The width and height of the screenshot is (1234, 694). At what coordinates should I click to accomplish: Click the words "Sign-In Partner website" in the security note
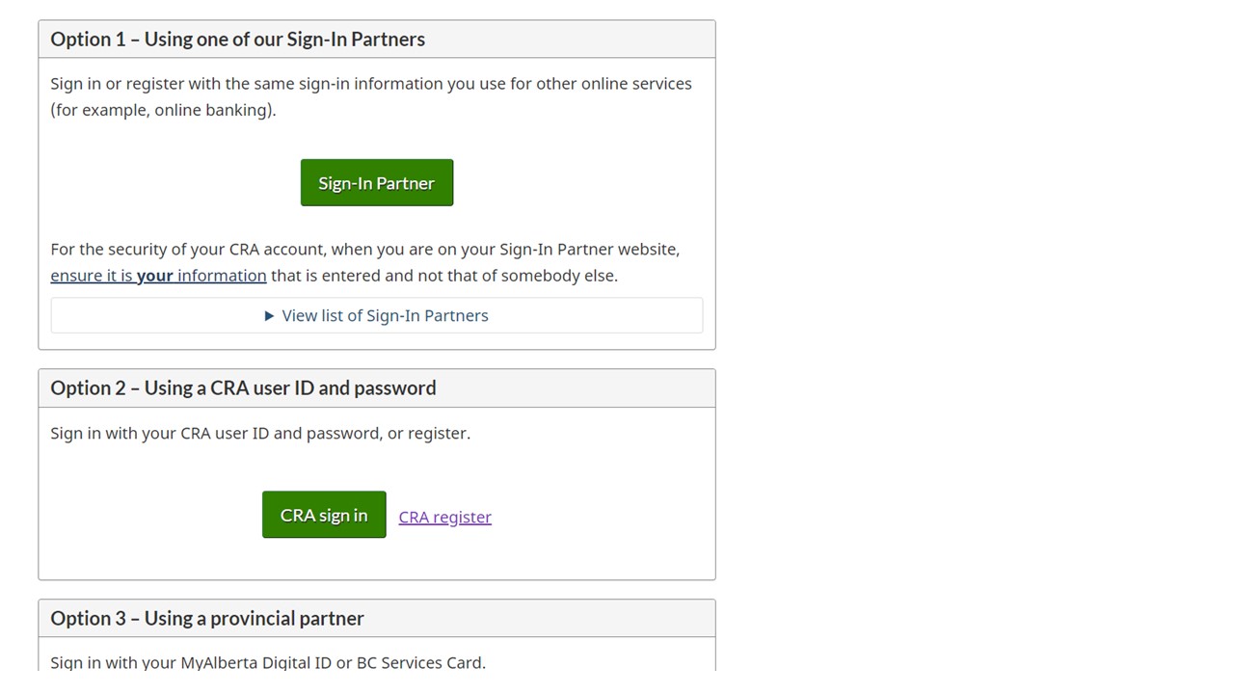coord(587,250)
